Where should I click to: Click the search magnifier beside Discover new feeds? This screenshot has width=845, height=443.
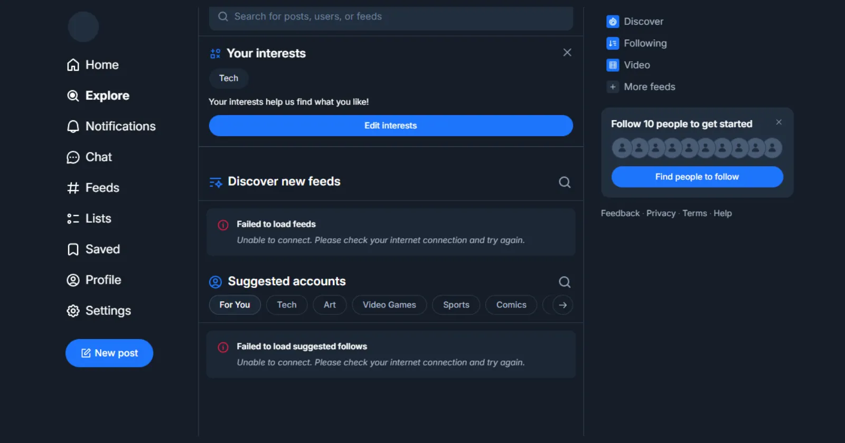565,182
